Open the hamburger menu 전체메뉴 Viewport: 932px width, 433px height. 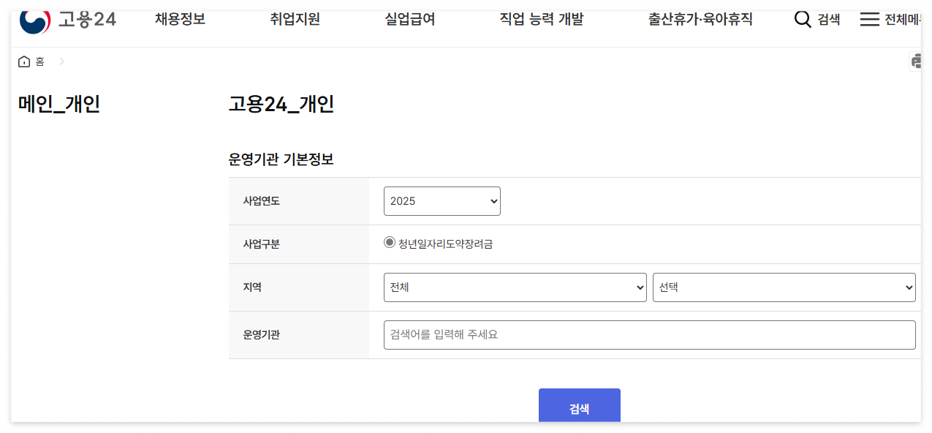coord(890,20)
